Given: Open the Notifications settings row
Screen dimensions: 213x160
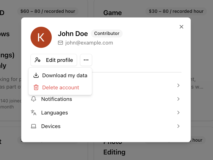Looking at the screenshot, I should point(106,99).
